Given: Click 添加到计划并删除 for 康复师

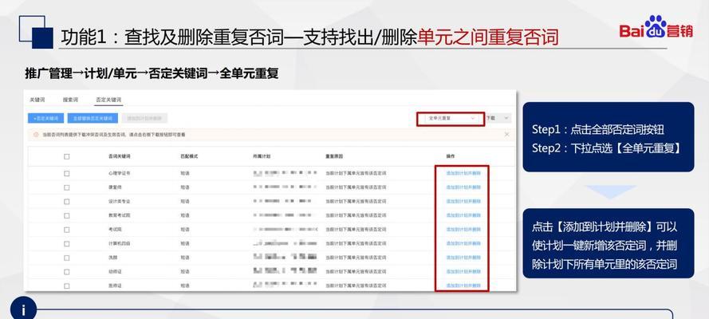Looking at the screenshot, I should 463,187.
